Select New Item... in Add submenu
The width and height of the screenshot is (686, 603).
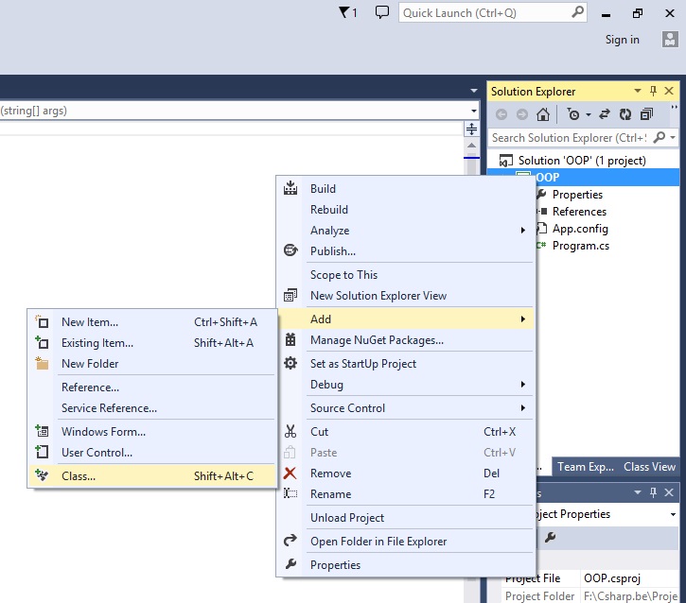[152, 322]
